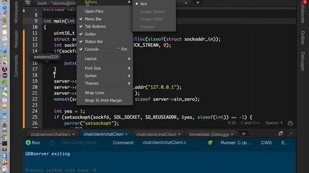Open Calendar from the dock

click(x=5, y=26)
